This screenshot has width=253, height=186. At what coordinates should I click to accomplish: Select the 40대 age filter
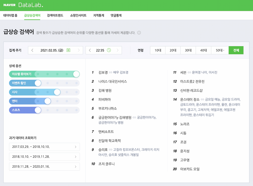(203, 50)
